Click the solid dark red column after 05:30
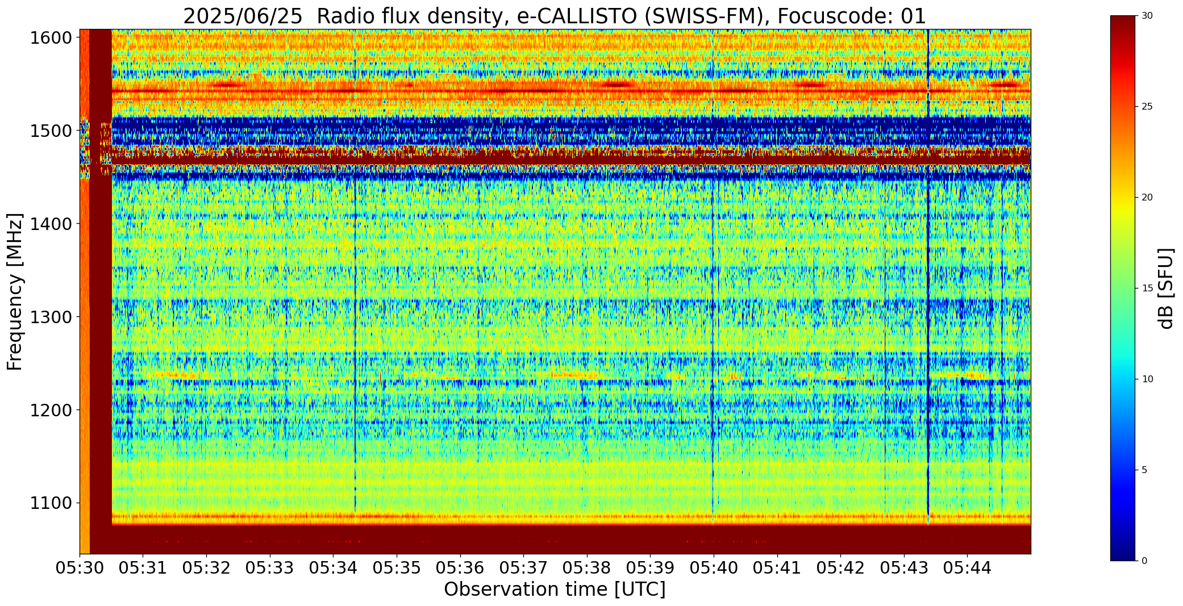1183x606 pixels. click(x=101, y=291)
